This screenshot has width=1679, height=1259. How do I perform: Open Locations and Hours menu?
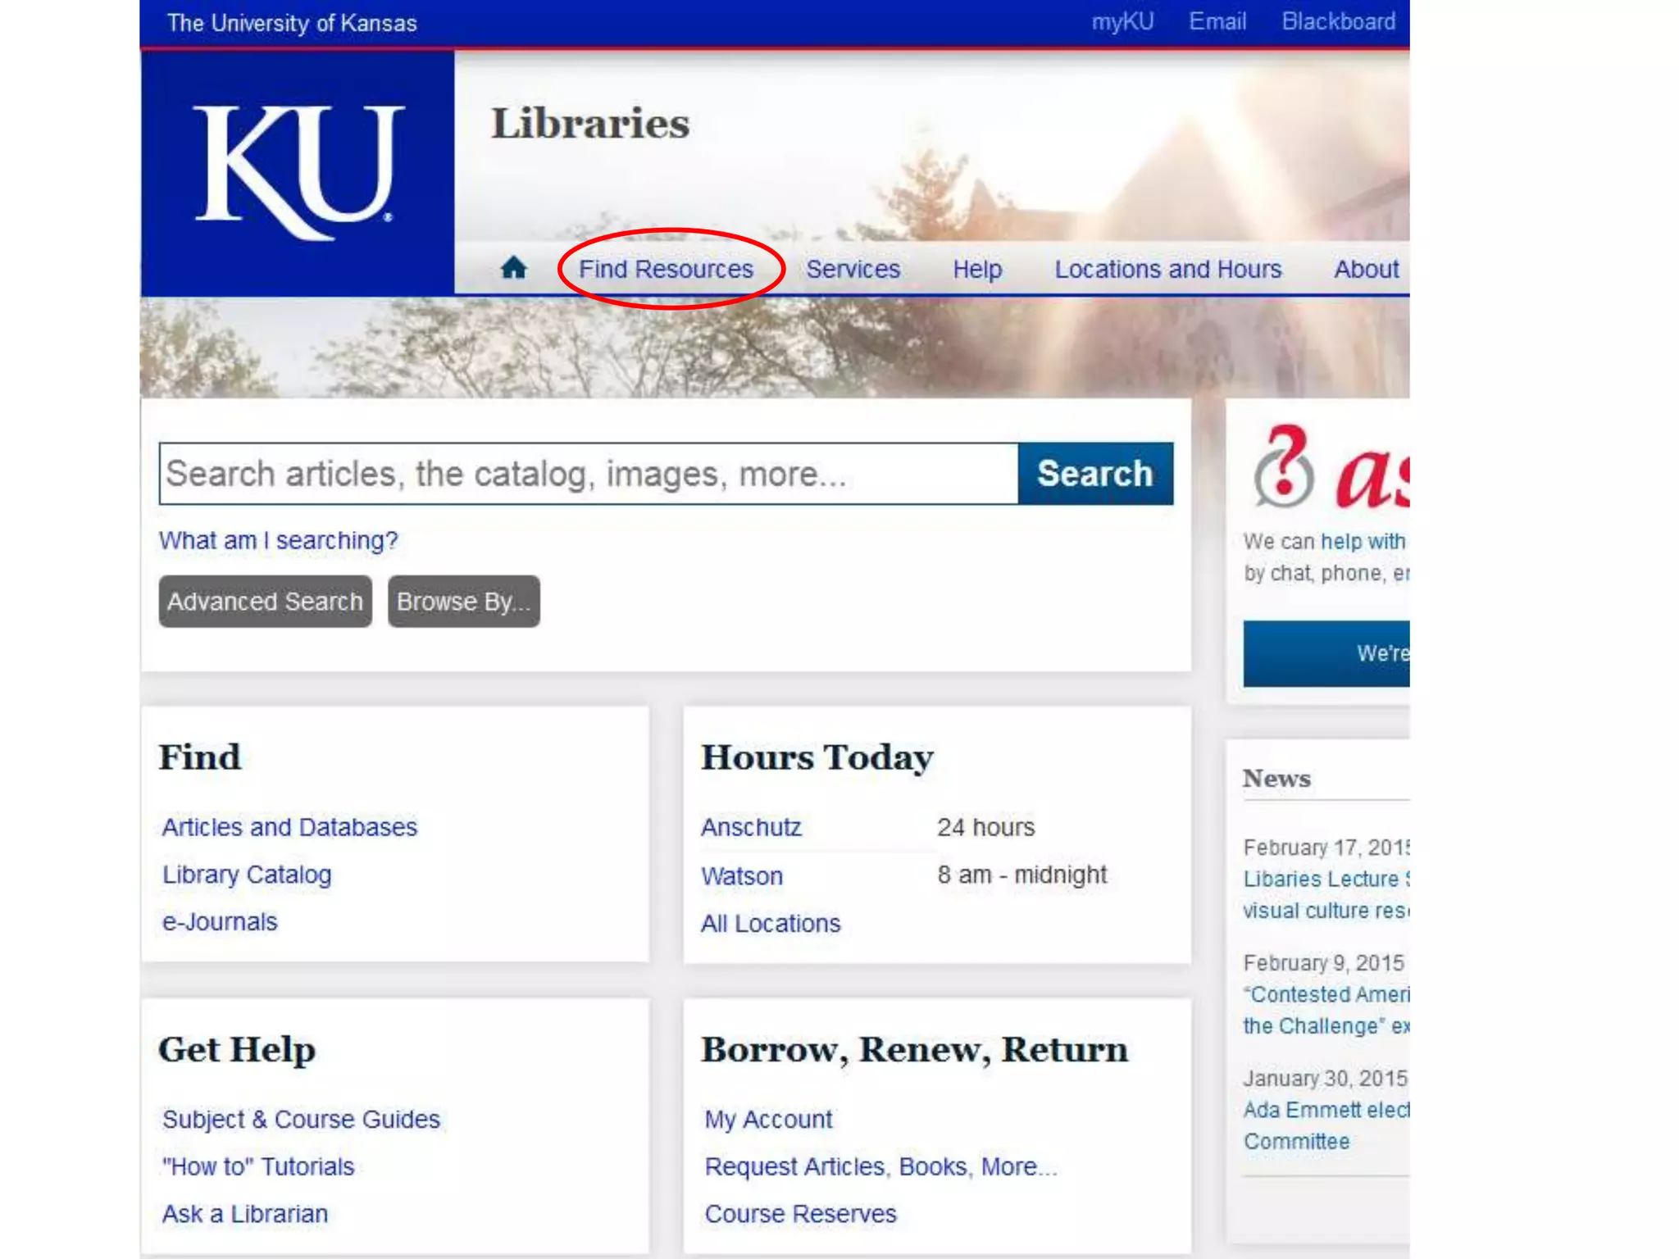click(x=1167, y=270)
